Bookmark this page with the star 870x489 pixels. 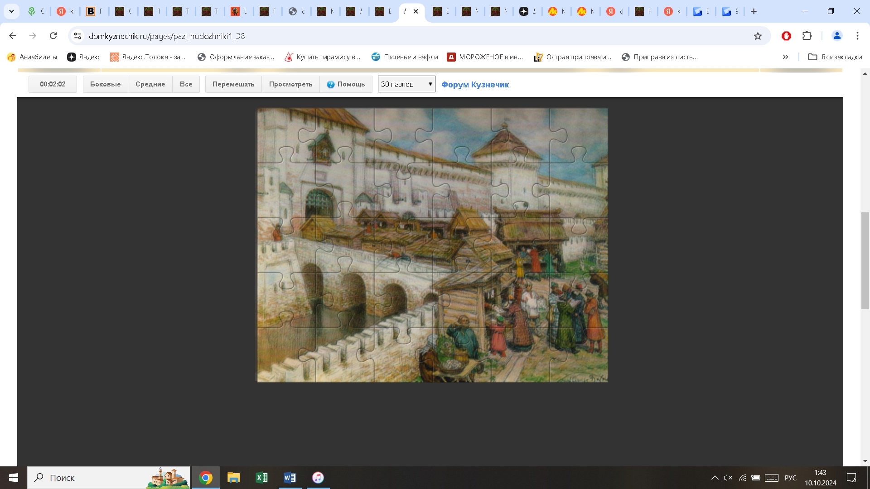coord(758,36)
